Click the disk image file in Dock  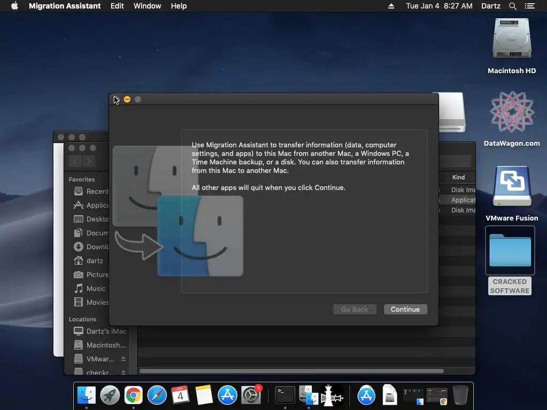(389, 396)
